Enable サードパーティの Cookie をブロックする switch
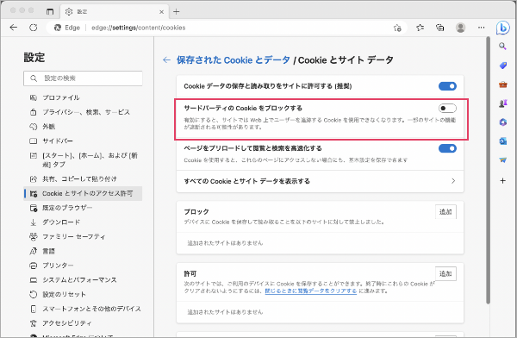 [x=447, y=109]
